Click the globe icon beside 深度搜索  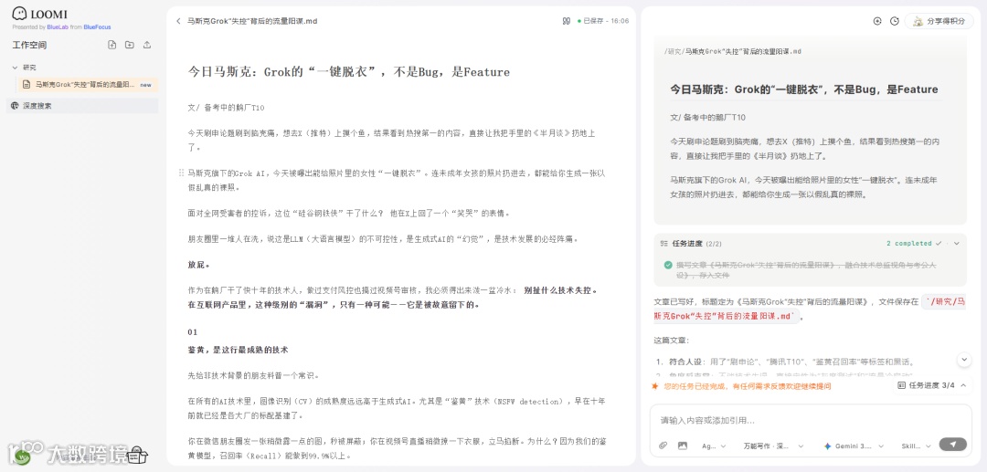pos(16,106)
